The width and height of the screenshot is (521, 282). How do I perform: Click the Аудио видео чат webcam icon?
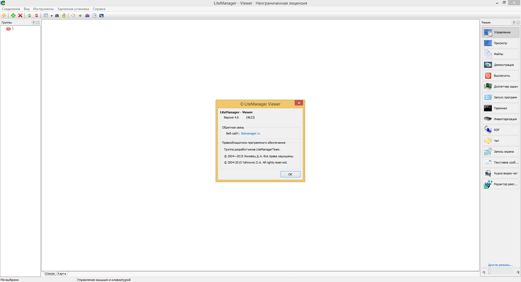[x=488, y=173]
